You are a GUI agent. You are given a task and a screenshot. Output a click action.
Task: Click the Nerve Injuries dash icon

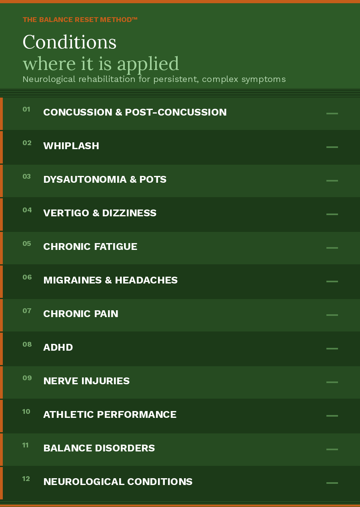(332, 382)
